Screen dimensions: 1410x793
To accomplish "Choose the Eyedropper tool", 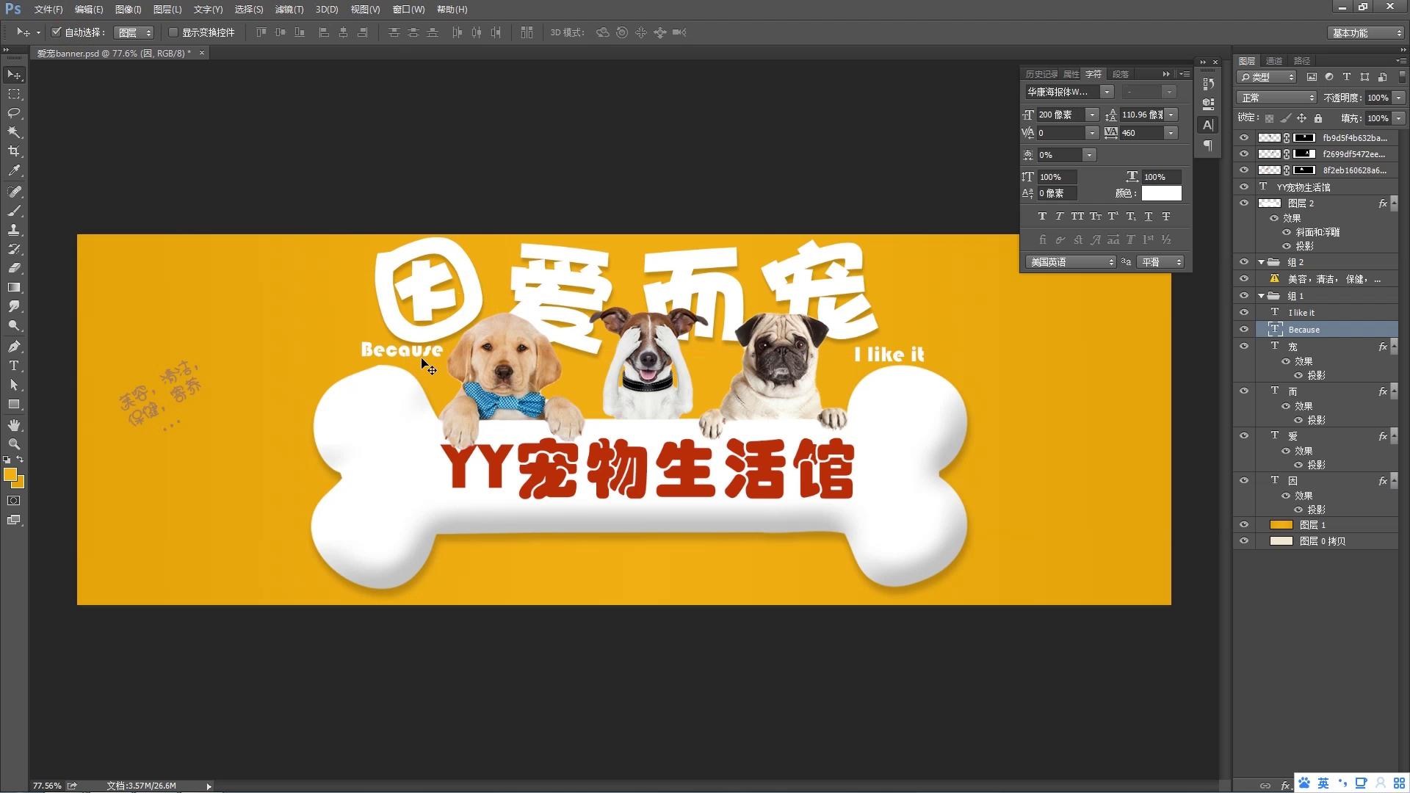I will point(14,170).
